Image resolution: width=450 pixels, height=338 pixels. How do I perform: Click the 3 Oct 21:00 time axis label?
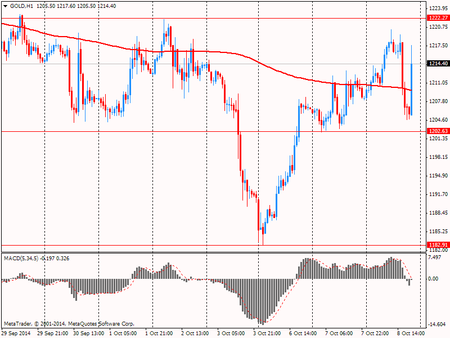coord(267,333)
